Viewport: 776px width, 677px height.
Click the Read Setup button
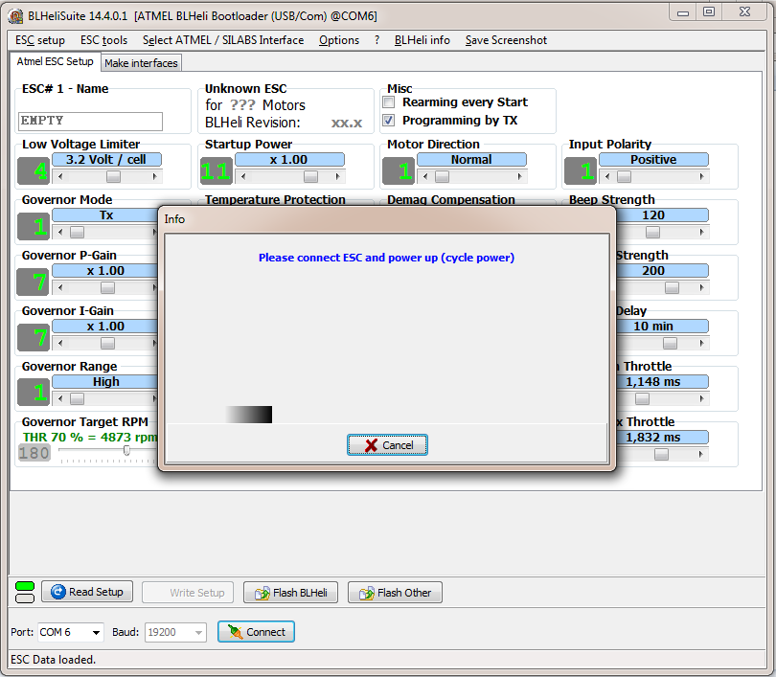tap(87, 592)
